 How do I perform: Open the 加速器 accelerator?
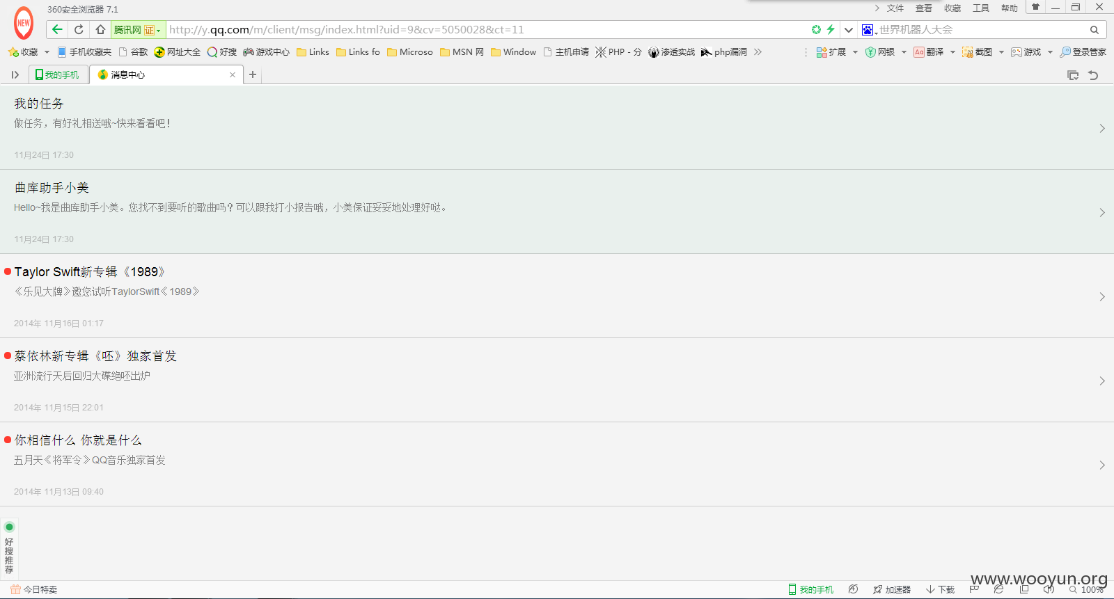892,589
